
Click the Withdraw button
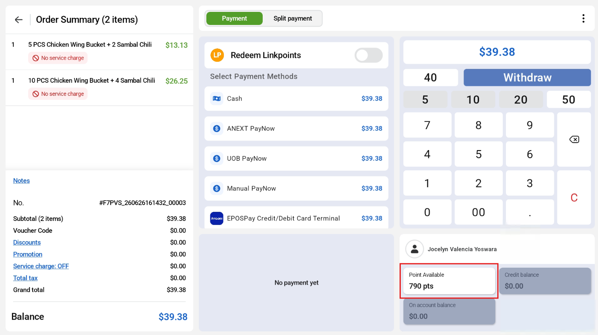coord(527,78)
